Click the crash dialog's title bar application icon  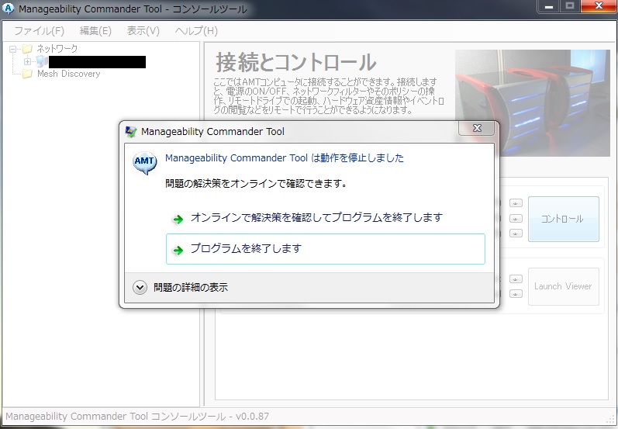131,132
